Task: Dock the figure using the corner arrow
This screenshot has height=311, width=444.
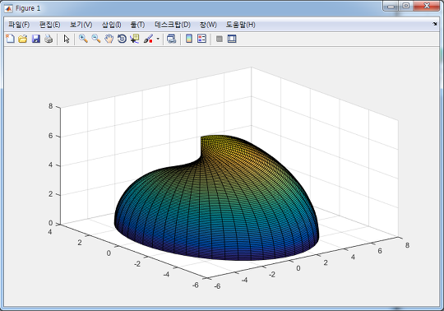Action: pyautogui.click(x=435, y=24)
